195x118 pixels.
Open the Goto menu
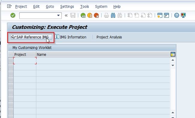pos(50,7)
